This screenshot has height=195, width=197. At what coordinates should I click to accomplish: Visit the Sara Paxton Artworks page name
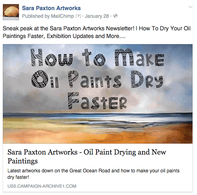(x=51, y=8)
